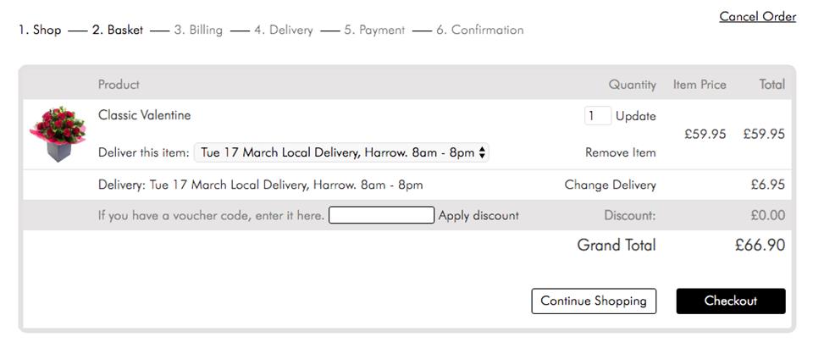
Task: Click the quantity input field
Action: coord(597,116)
